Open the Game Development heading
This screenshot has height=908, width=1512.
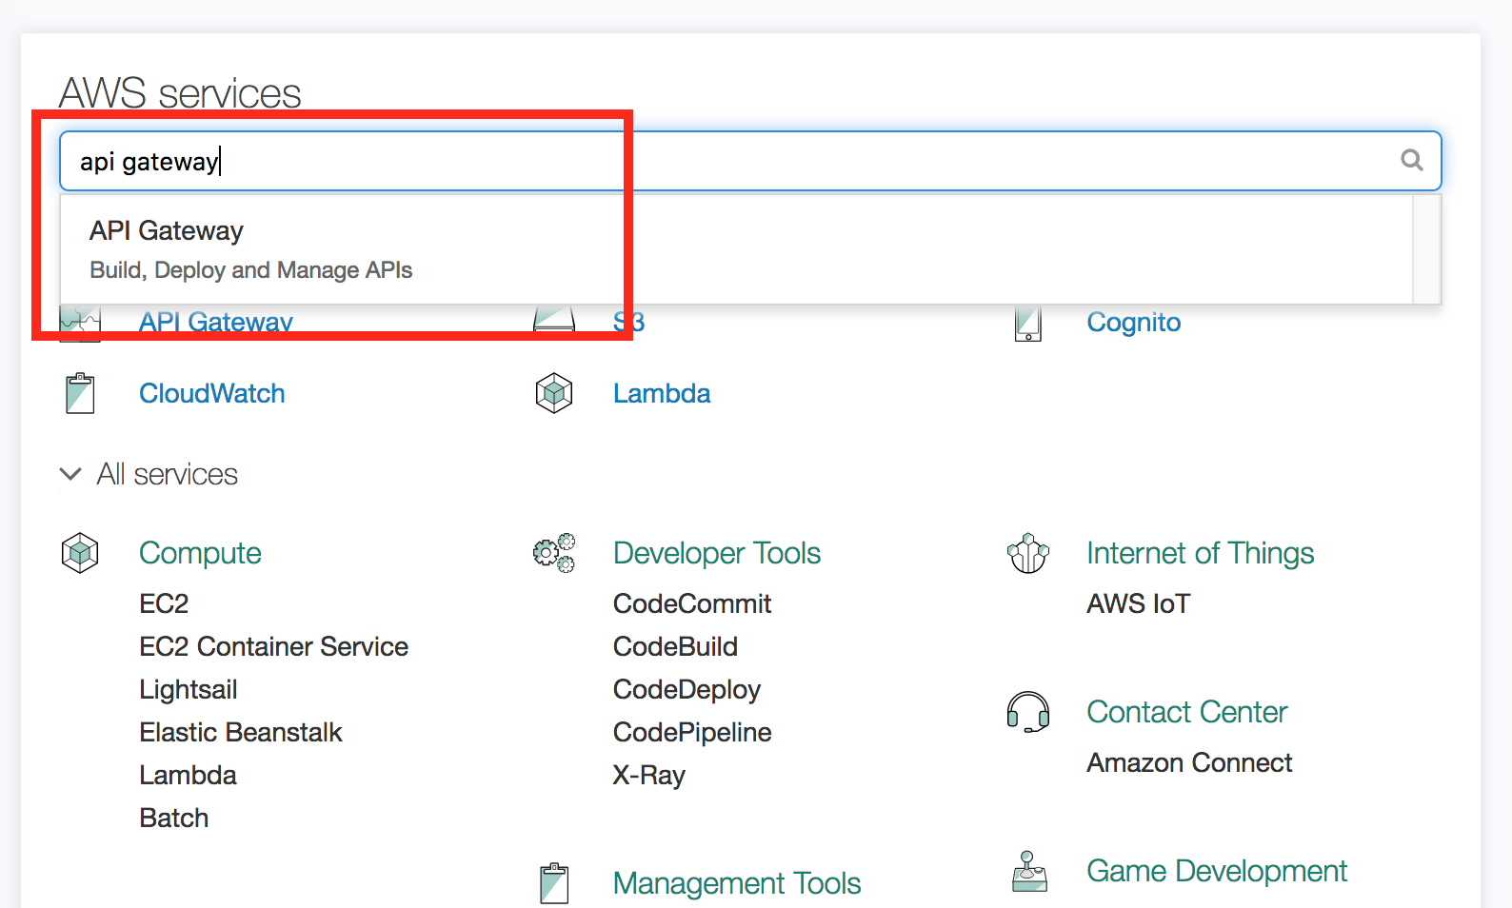pos(1217,871)
